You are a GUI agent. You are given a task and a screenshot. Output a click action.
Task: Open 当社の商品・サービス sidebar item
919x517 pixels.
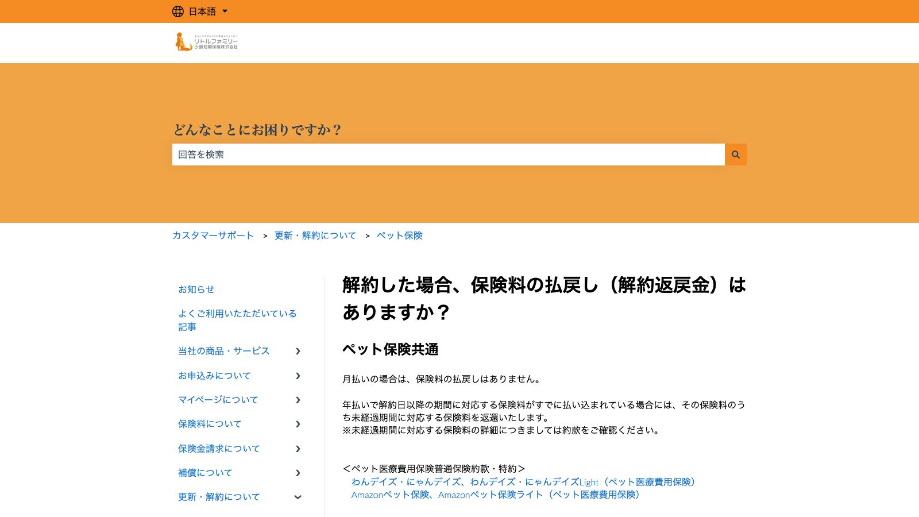coord(224,351)
